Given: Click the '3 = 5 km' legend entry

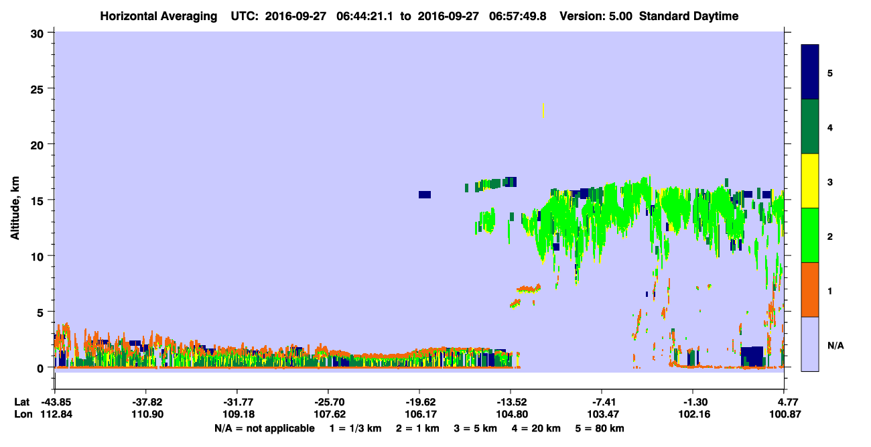Looking at the screenshot, I should coord(476,428).
